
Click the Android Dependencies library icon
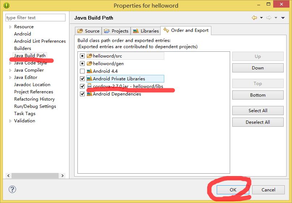[90, 94]
